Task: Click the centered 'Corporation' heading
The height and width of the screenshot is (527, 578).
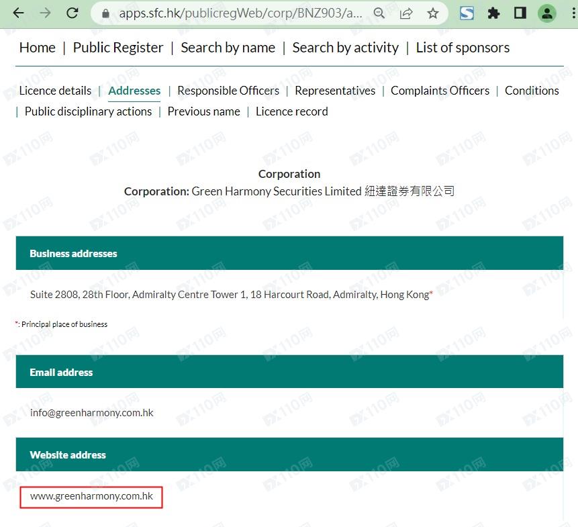Action: coord(289,174)
